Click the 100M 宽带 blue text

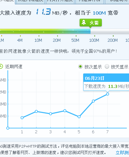pos(105,13)
